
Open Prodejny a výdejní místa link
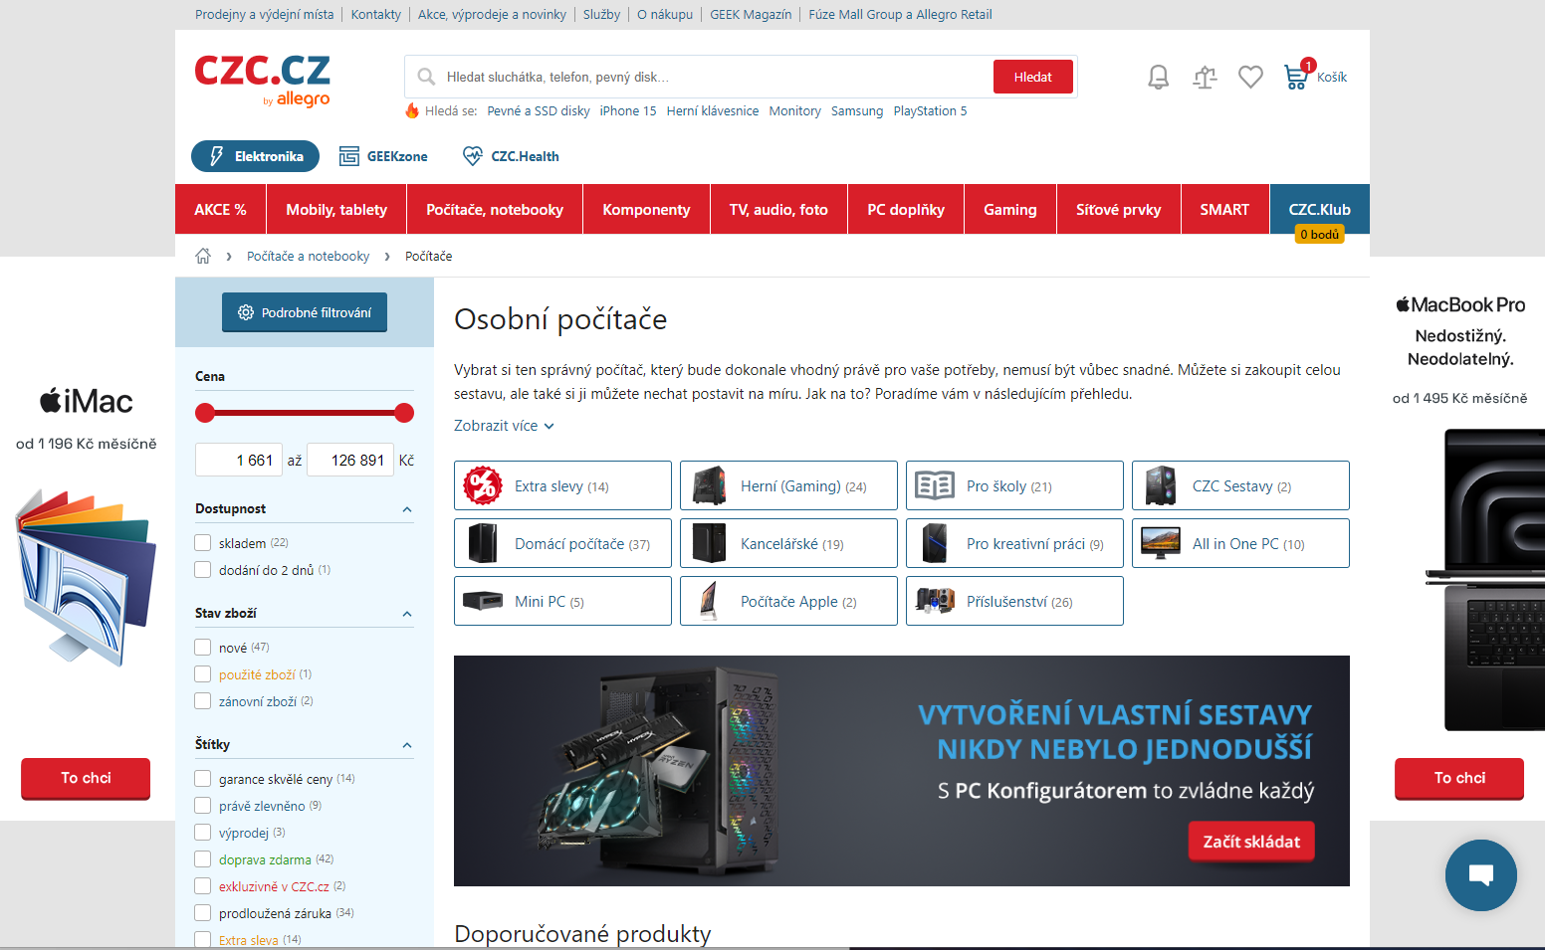pyautogui.click(x=265, y=14)
